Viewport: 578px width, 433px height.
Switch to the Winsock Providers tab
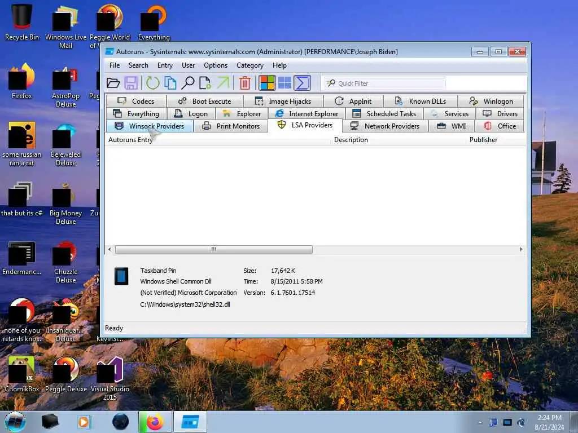pos(149,126)
